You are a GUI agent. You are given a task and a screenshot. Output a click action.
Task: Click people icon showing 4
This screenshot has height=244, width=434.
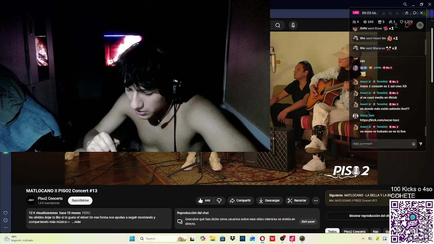[354, 22]
